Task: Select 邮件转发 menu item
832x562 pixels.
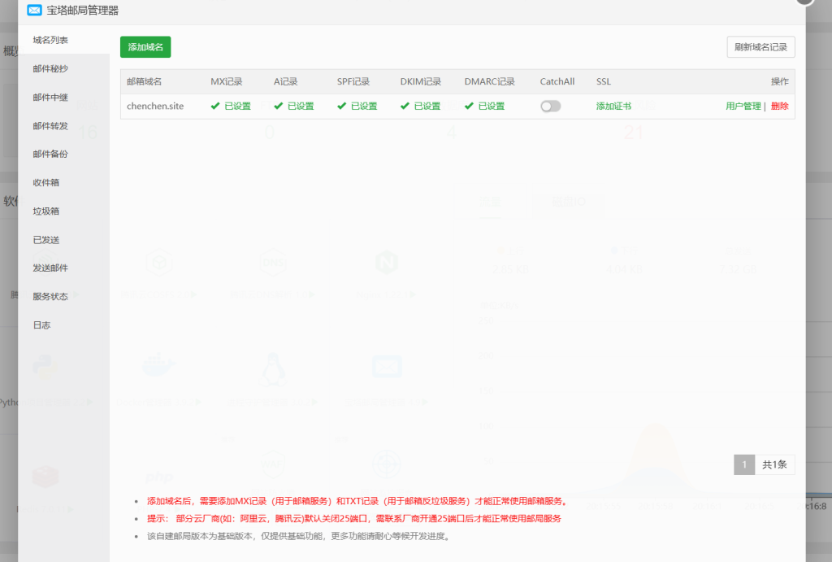Action: [x=50, y=126]
